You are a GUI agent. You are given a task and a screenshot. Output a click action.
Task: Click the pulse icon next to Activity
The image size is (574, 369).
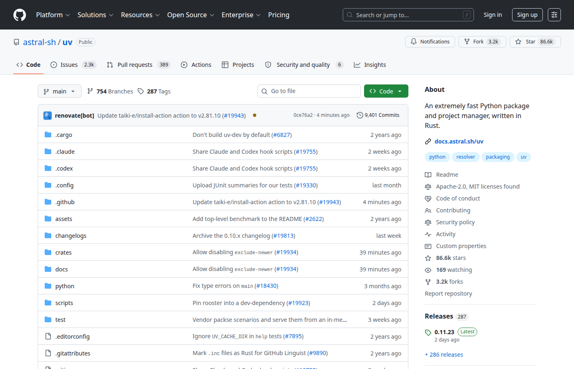(x=428, y=234)
